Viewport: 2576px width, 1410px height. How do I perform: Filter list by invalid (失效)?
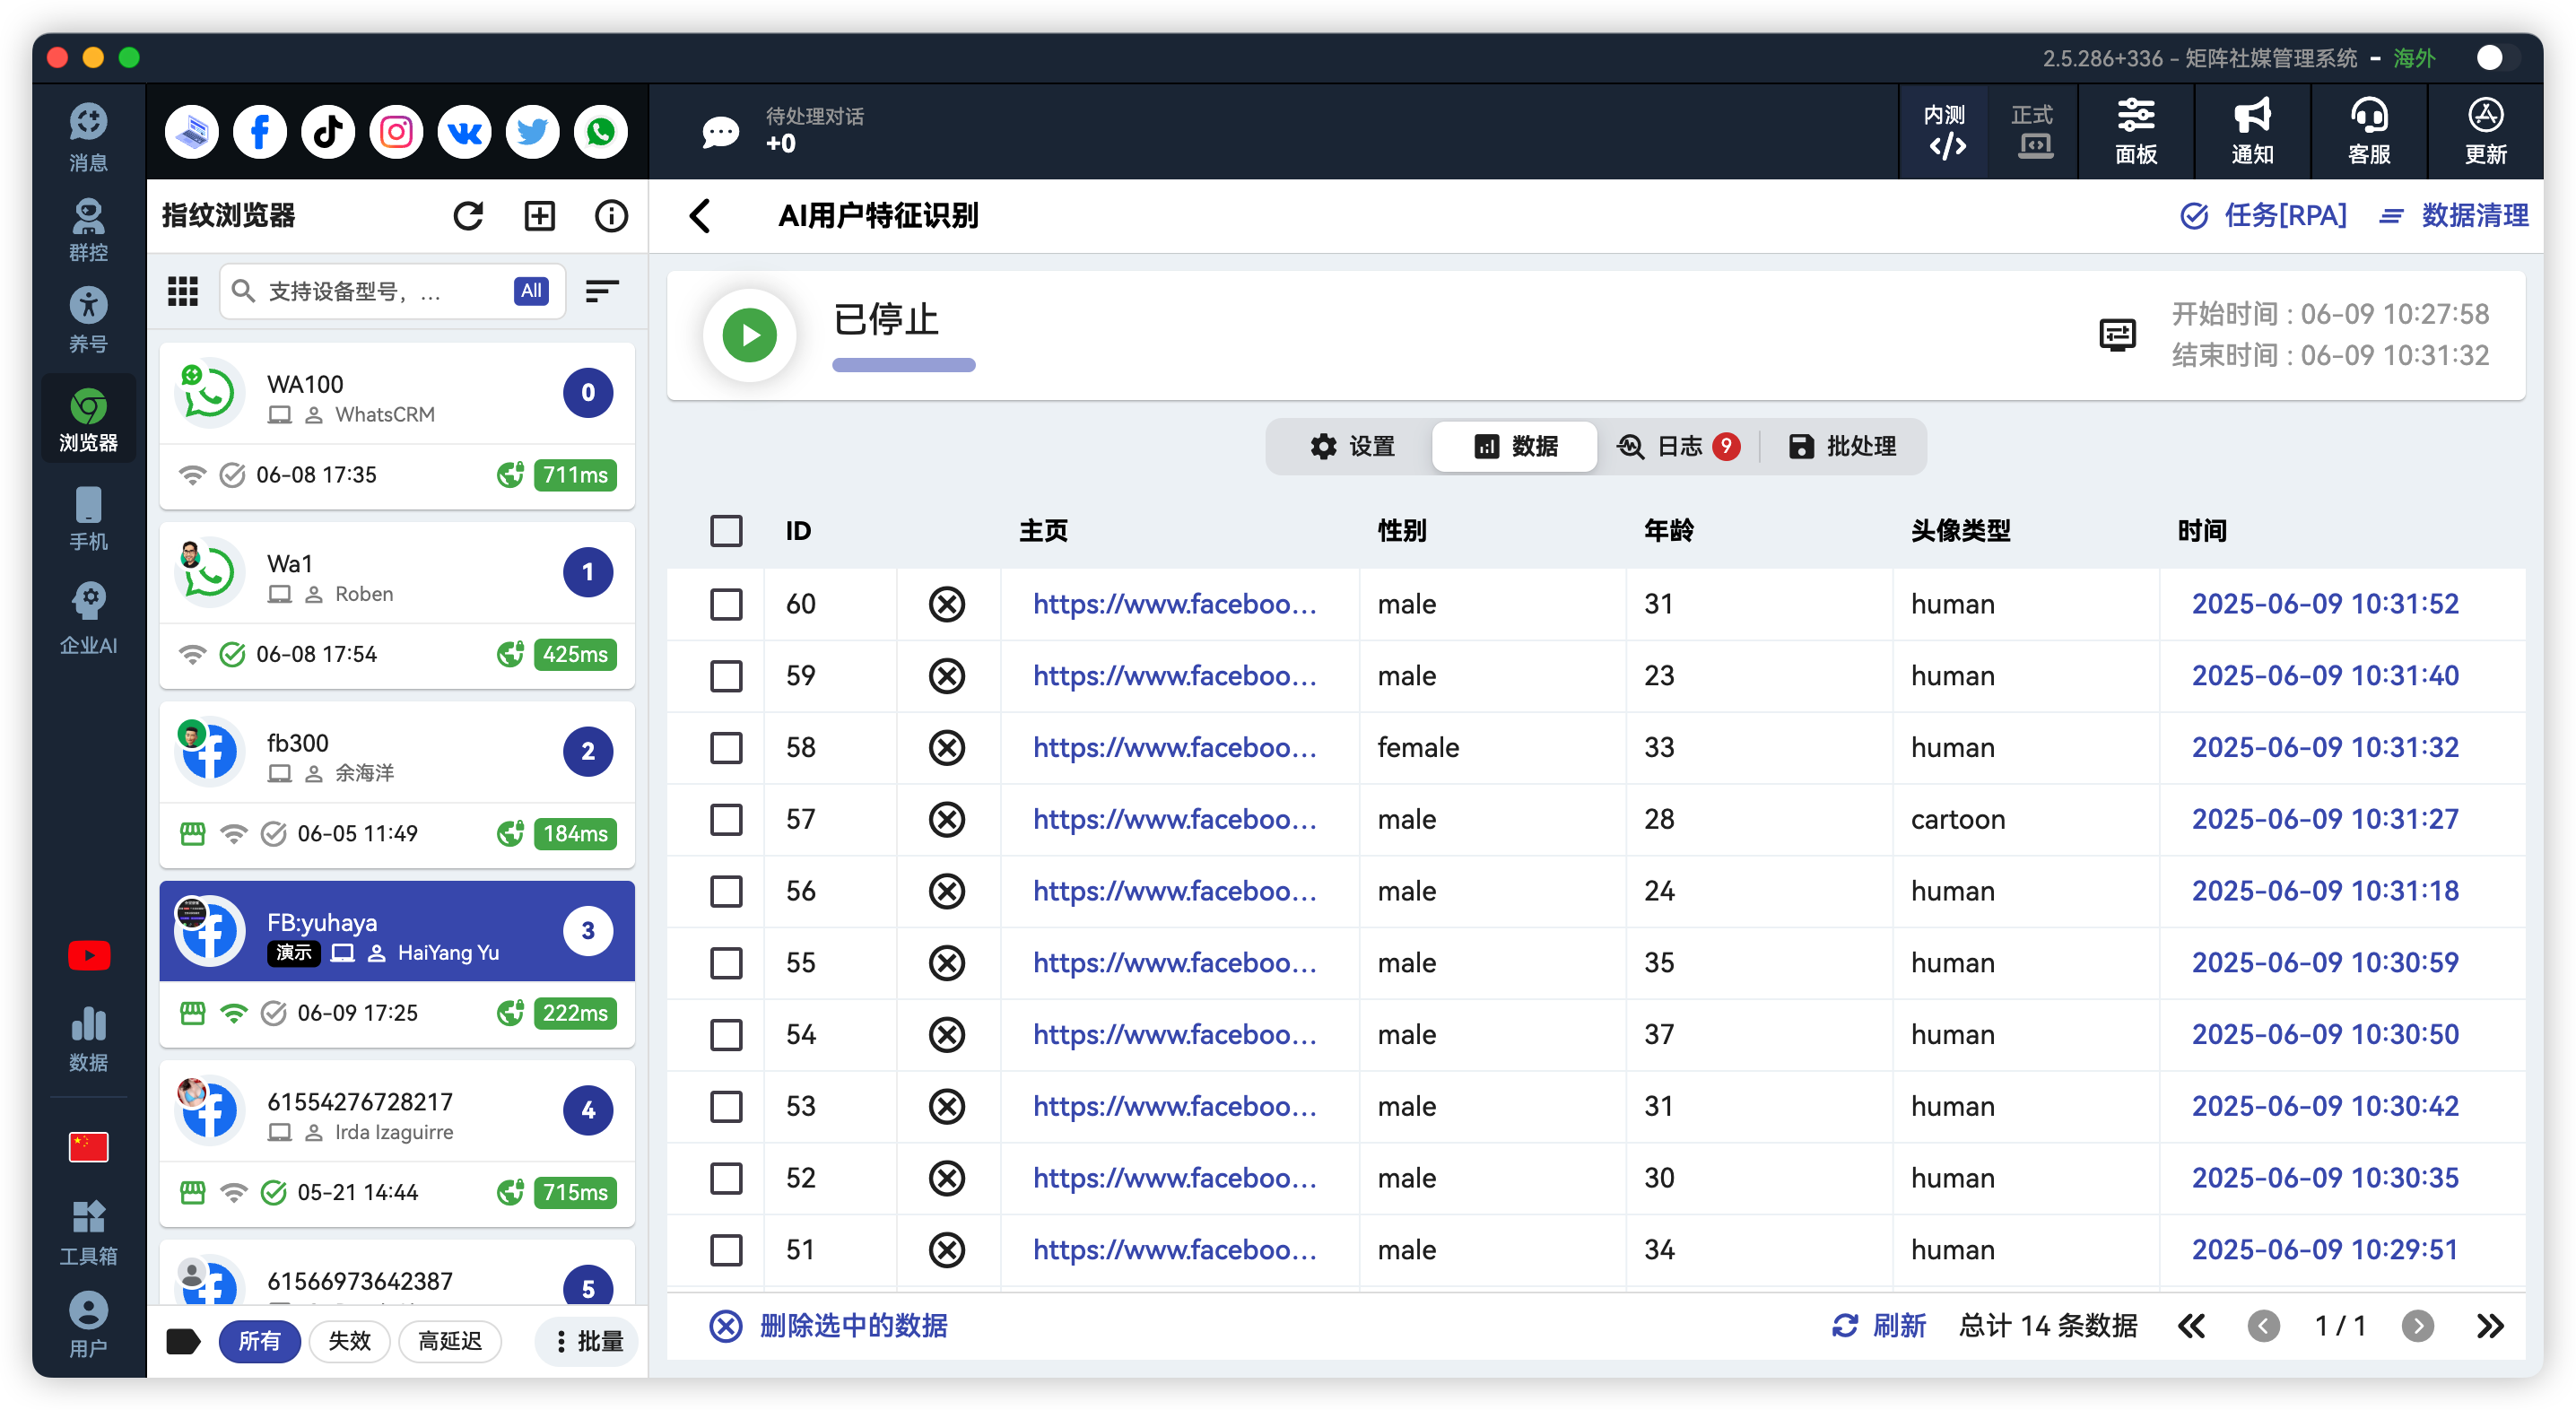[x=349, y=1341]
